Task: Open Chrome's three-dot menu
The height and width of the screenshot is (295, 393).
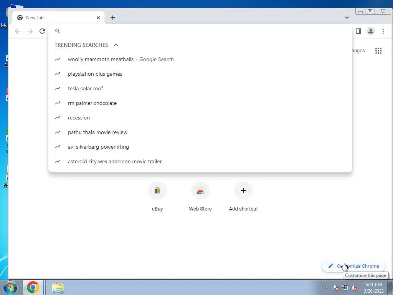Action: click(383, 31)
